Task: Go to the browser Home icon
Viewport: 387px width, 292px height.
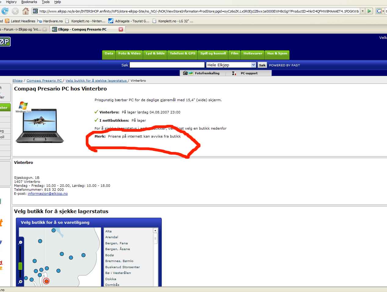Action: pyautogui.click(x=26, y=11)
